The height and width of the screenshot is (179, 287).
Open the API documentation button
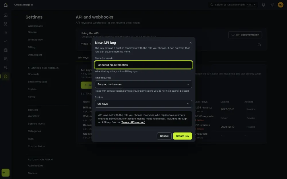[x=245, y=35]
